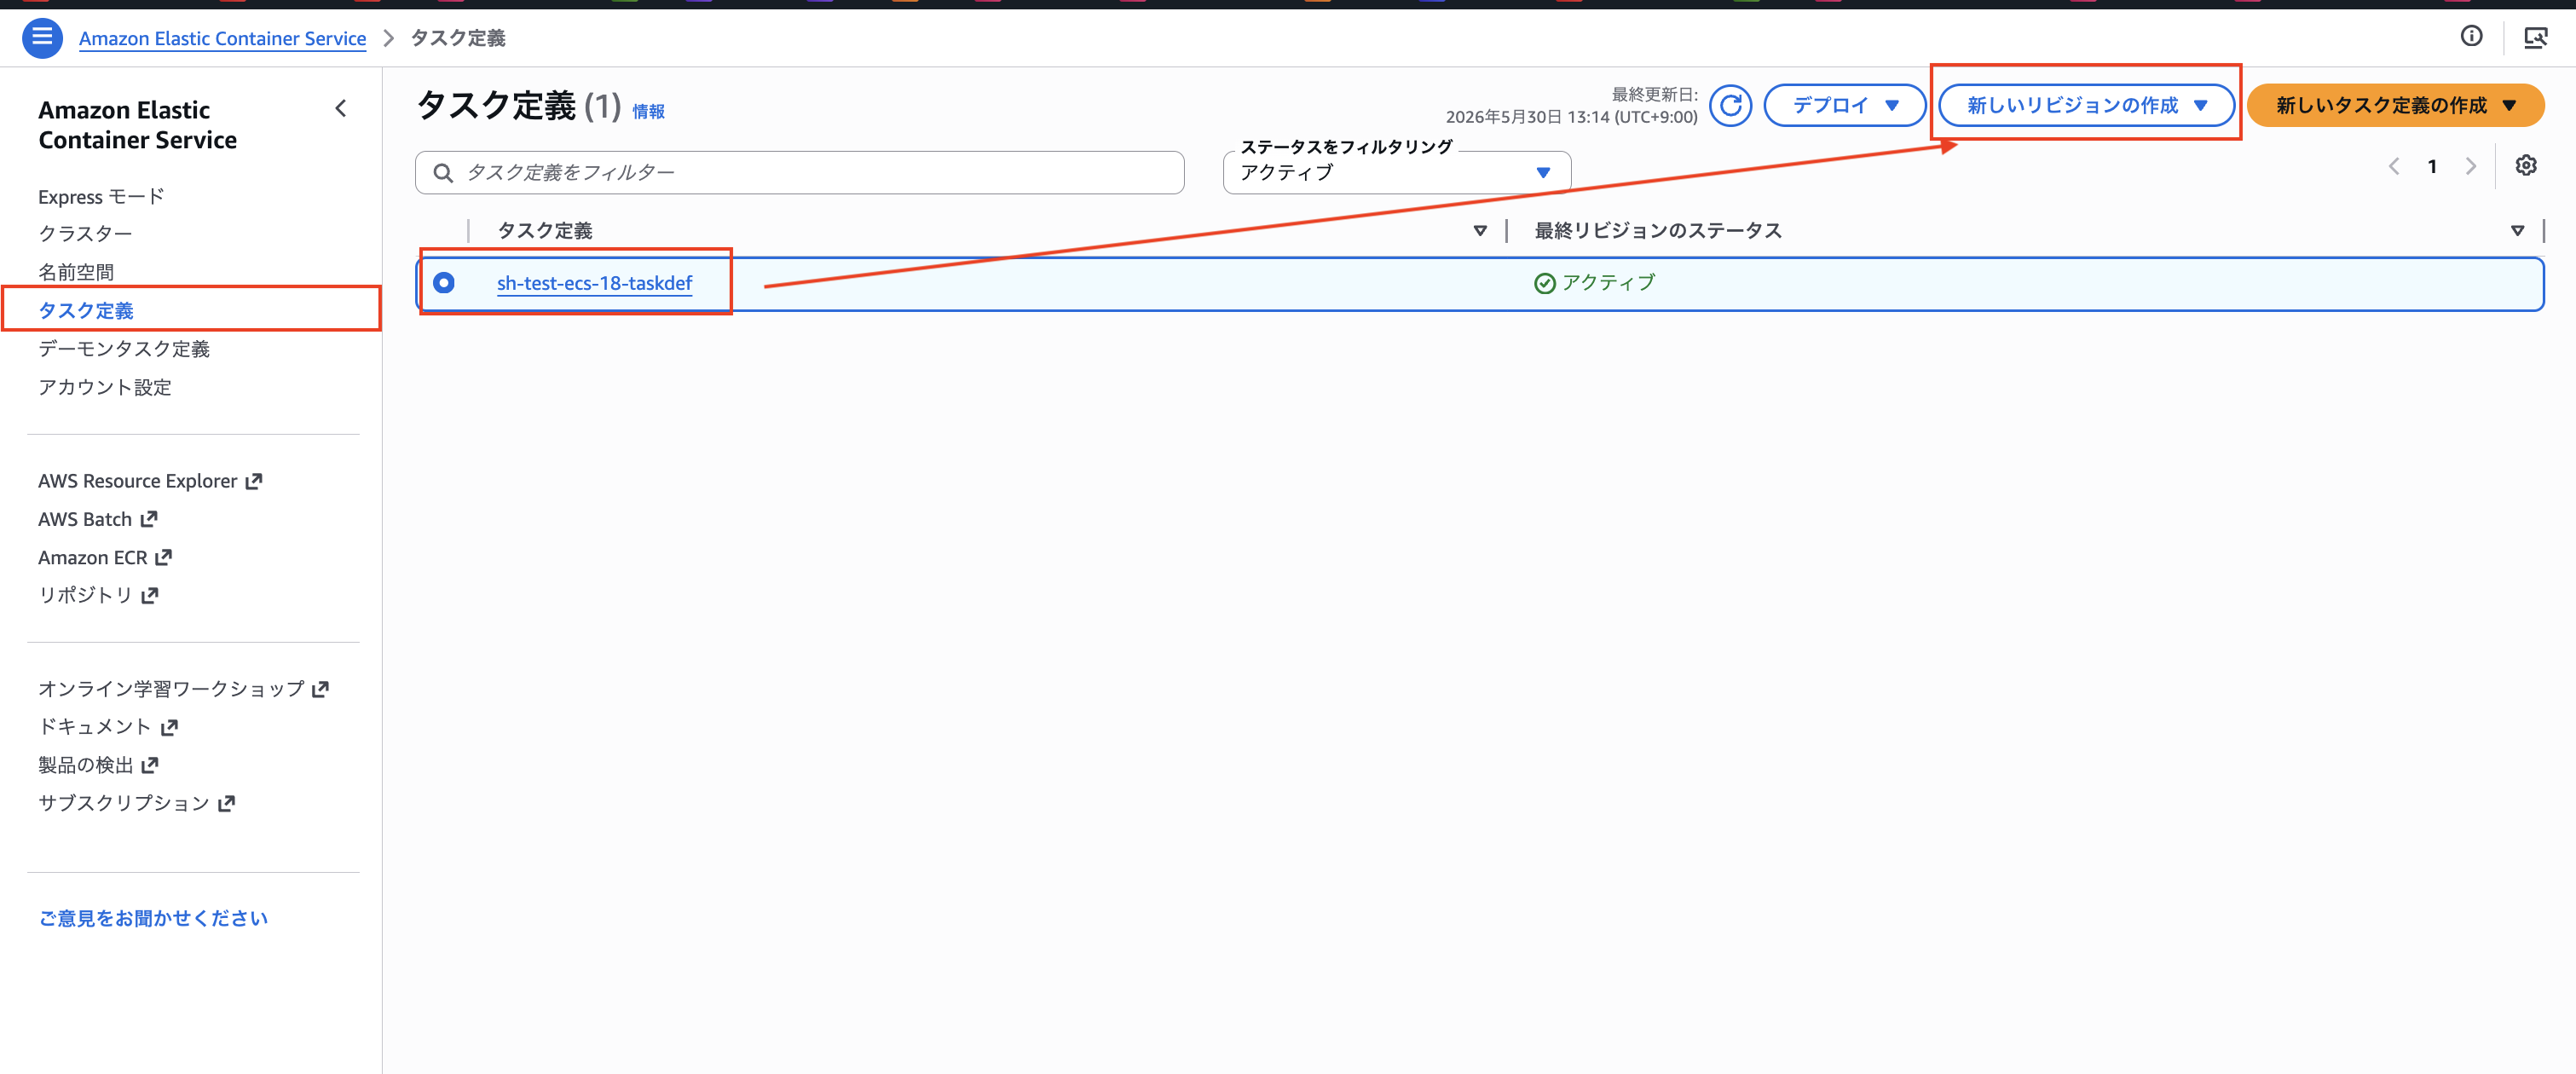Click page number 1 in pagination
The image size is (2576, 1074).
[x=2432, y=166]
